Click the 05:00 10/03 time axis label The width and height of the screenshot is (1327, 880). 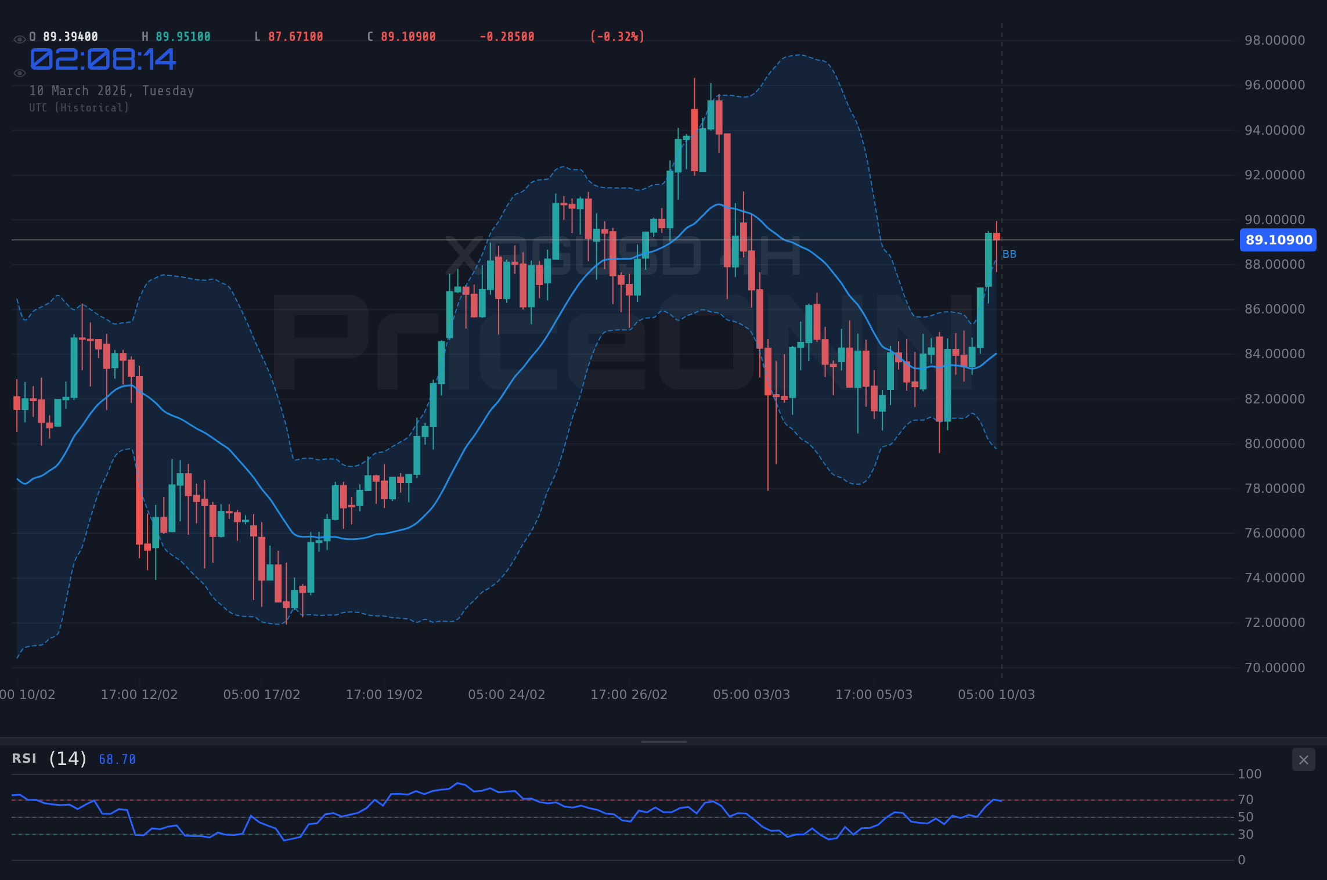[997, 695]
